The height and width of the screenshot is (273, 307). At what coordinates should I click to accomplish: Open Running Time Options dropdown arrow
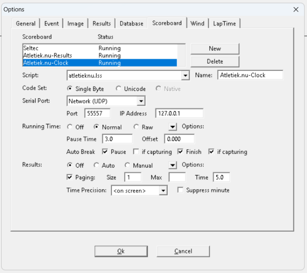(173, 127)
